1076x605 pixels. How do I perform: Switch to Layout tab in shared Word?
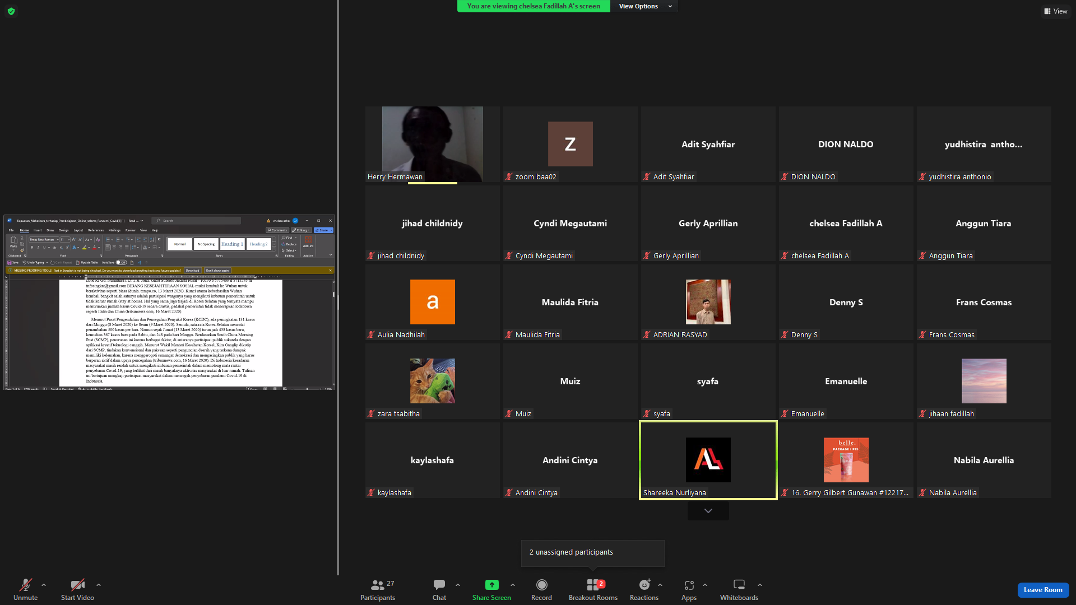(x=78, y=230)
